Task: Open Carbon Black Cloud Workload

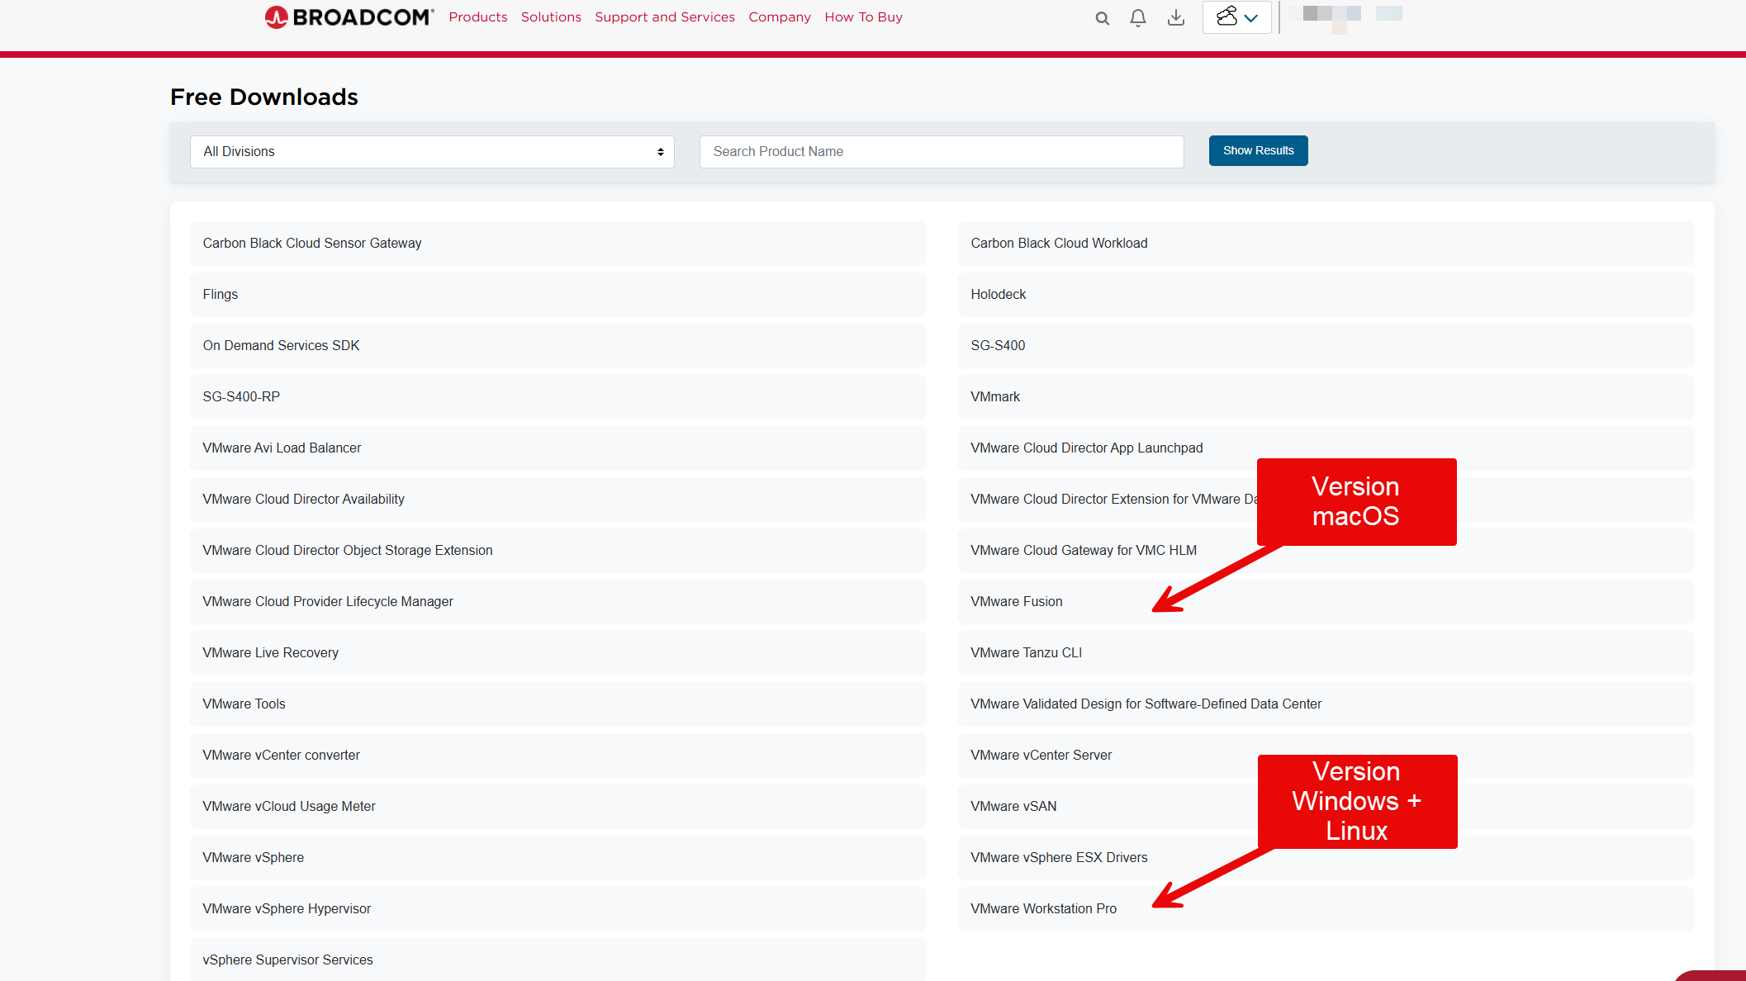Action: coord(1326,244)
